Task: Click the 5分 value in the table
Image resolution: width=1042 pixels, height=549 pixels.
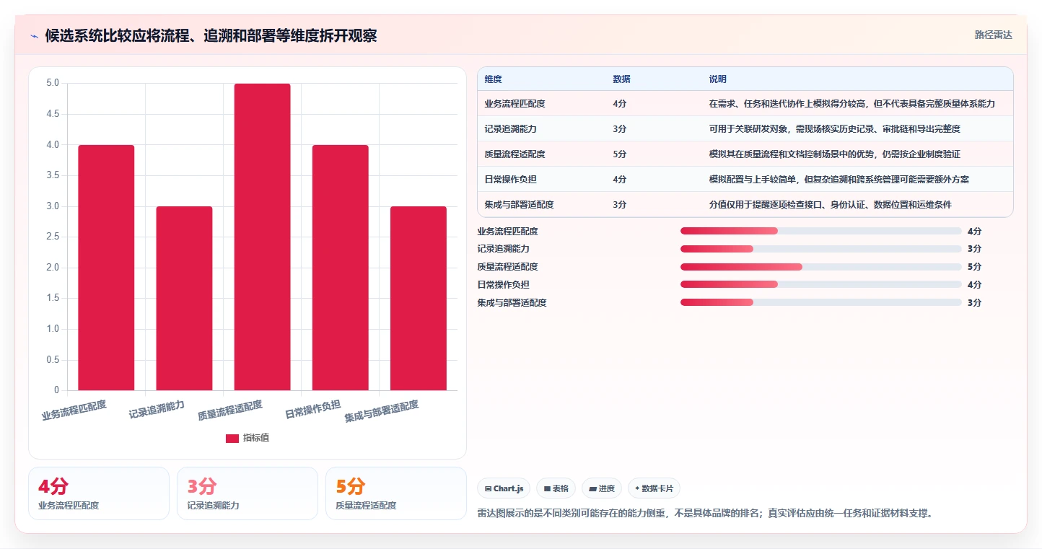Action: [x=619, y=154]
